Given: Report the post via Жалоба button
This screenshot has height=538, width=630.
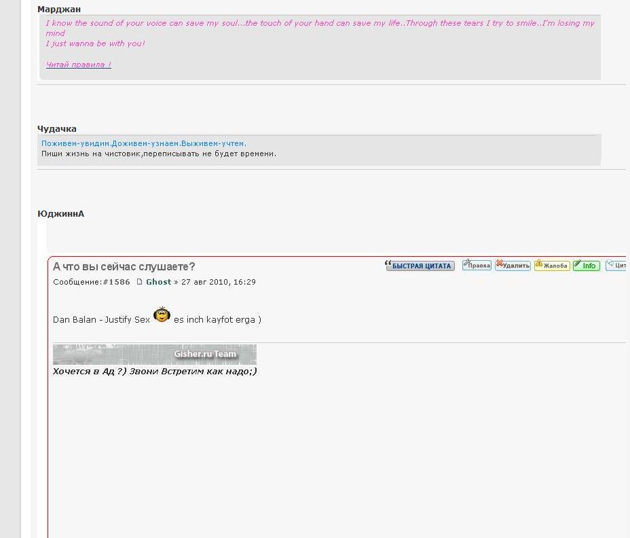Looking at the screenshot, I should [x=551, y=266].
